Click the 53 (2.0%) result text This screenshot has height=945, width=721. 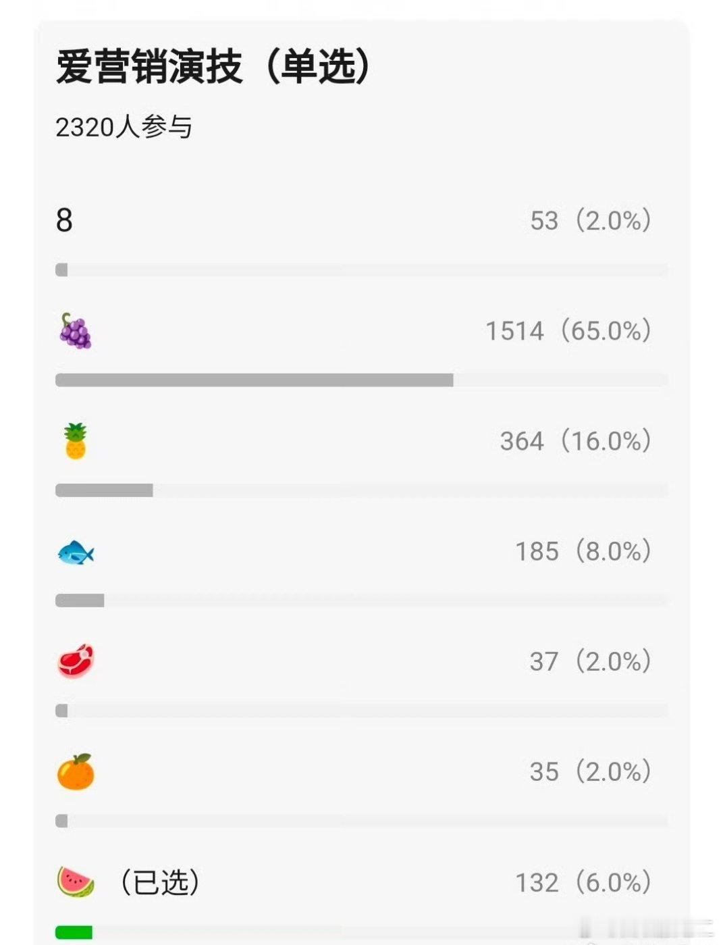(x=591, y=220)
